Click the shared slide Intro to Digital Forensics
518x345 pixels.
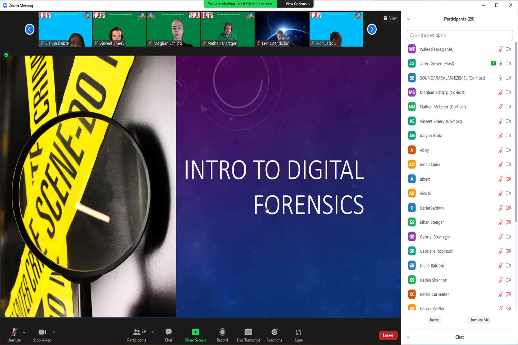tap(201, 186)
